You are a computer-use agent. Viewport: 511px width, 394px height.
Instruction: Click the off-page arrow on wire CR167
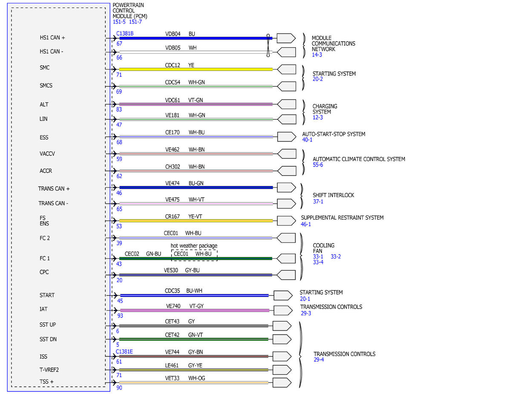coord(286,221)
